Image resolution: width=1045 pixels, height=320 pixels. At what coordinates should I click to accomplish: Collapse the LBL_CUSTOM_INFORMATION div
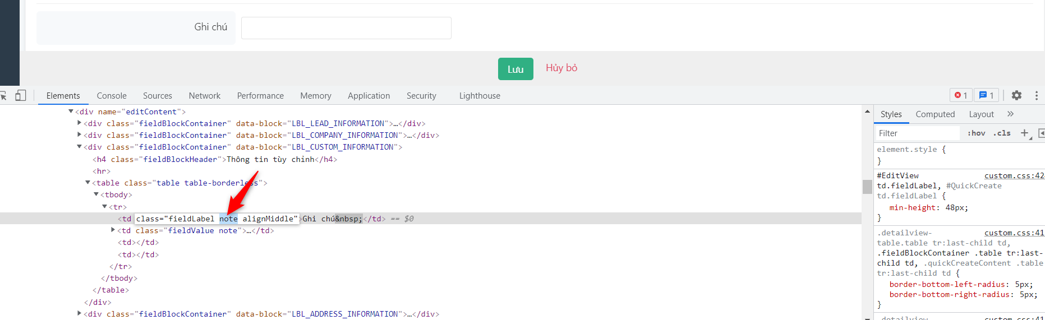click(79, 147)
